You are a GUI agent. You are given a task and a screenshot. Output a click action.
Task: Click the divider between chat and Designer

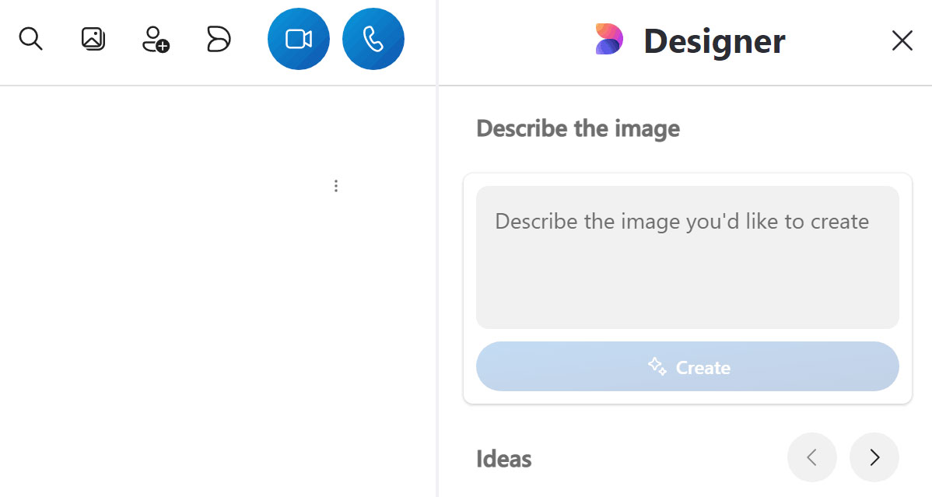[437, 249]
